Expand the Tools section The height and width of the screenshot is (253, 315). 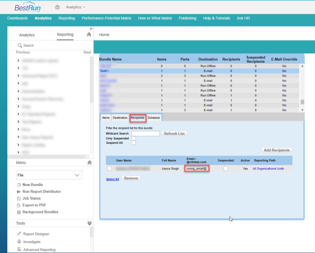[x=90, y=223]
